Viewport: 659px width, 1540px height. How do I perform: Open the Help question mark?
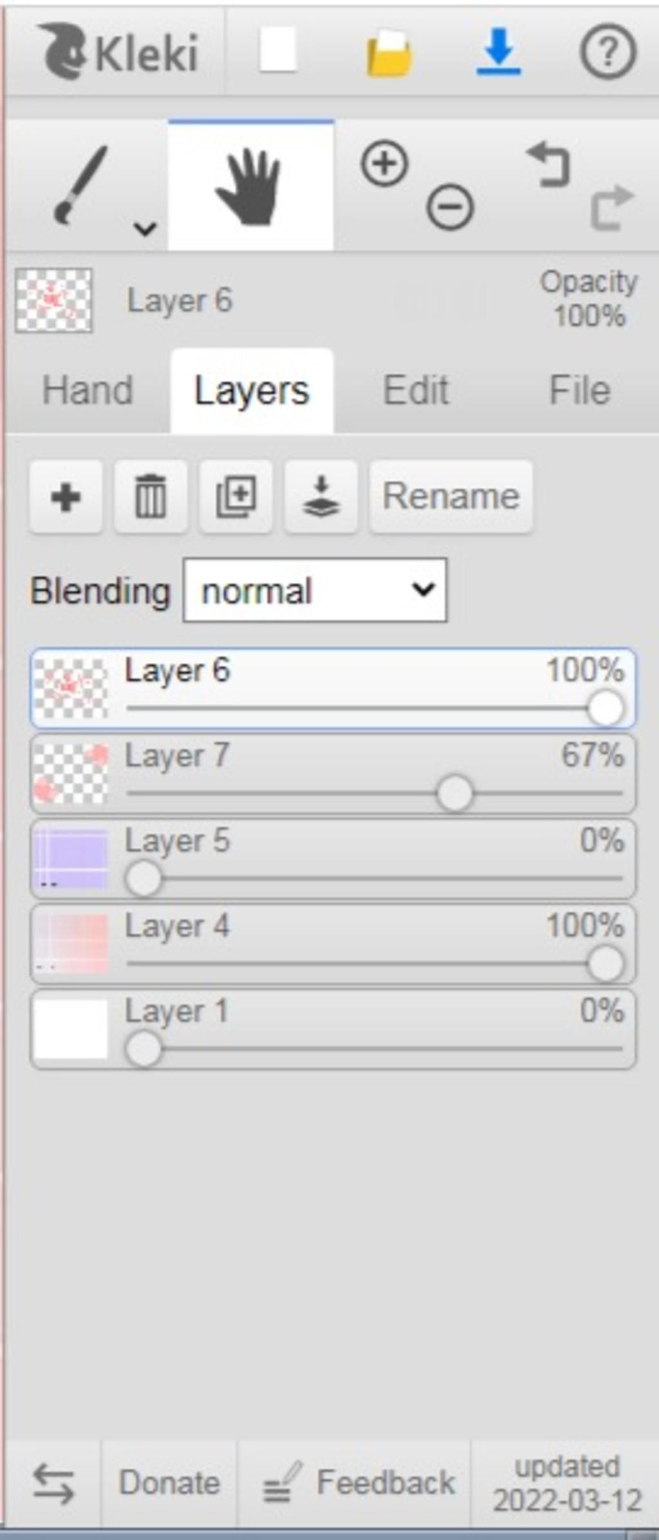point(608,52)
